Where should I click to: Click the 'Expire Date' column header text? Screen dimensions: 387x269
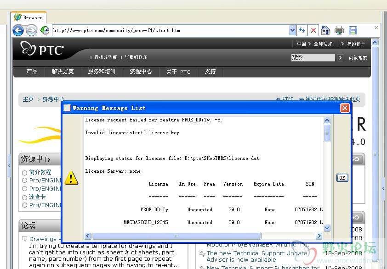[268, 184]
